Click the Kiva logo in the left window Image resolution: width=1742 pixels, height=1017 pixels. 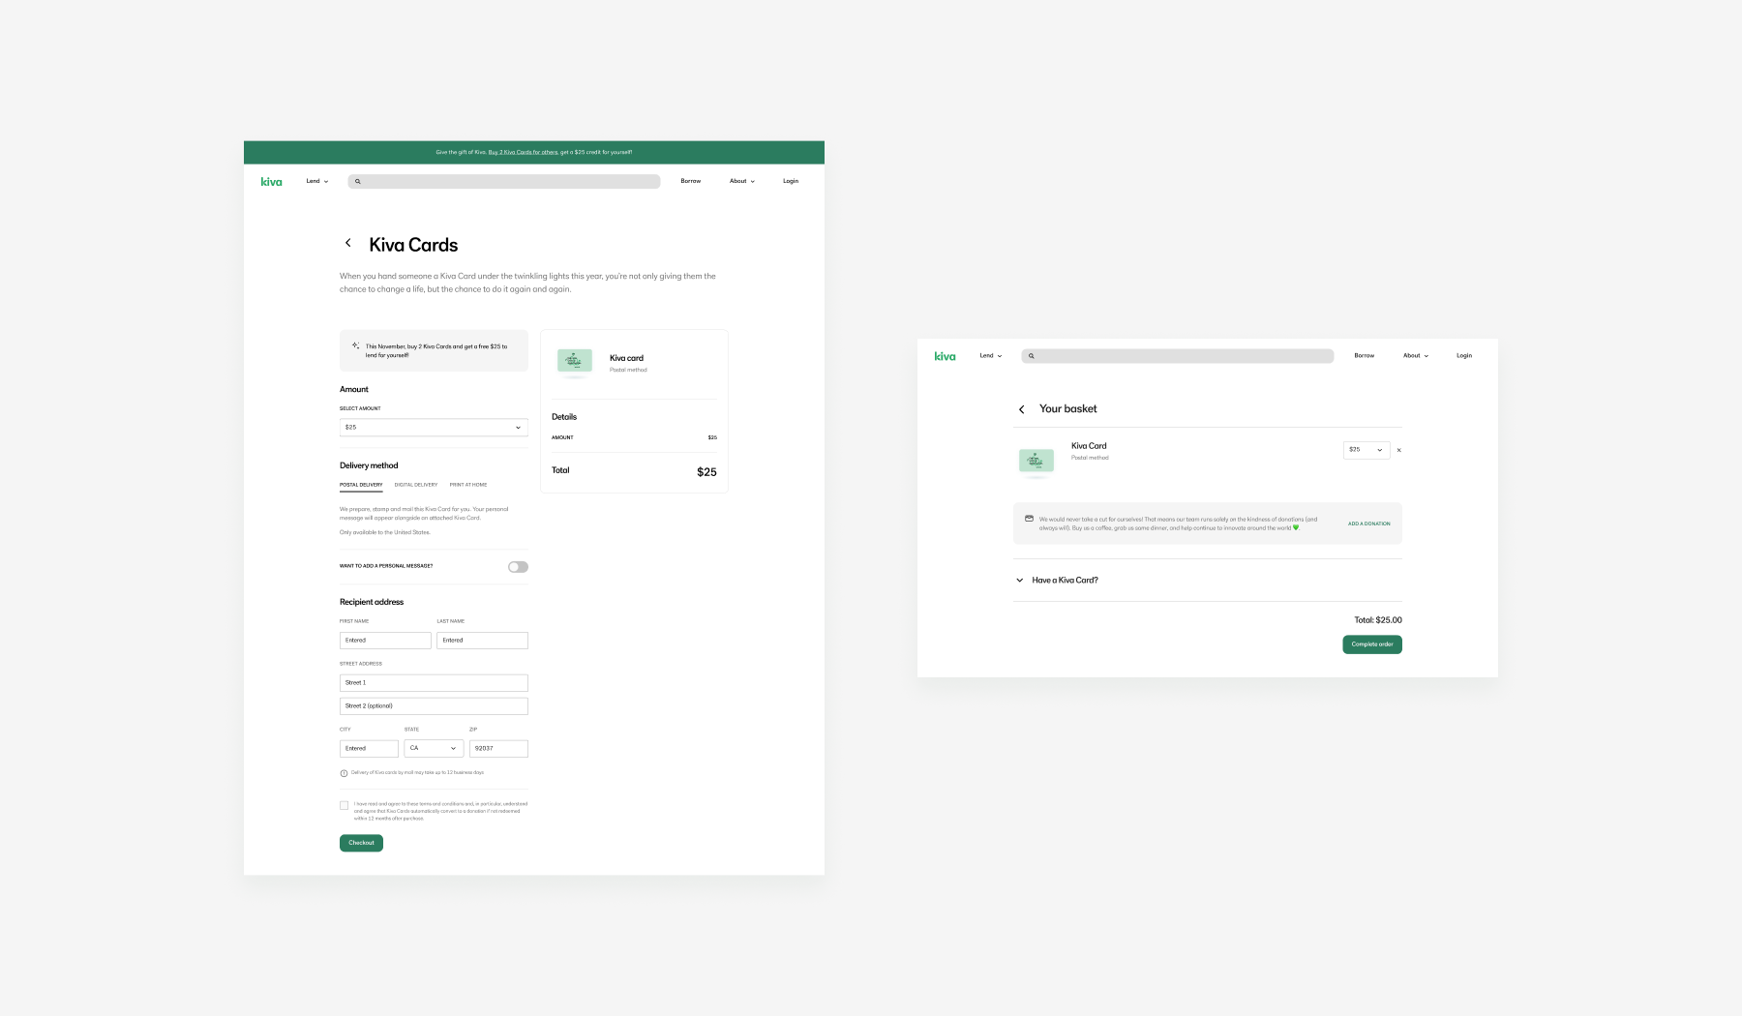[x=271, y=181]
